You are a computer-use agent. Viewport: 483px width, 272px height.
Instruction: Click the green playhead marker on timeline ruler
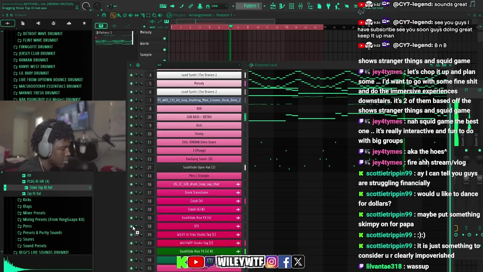coord(231,27)
